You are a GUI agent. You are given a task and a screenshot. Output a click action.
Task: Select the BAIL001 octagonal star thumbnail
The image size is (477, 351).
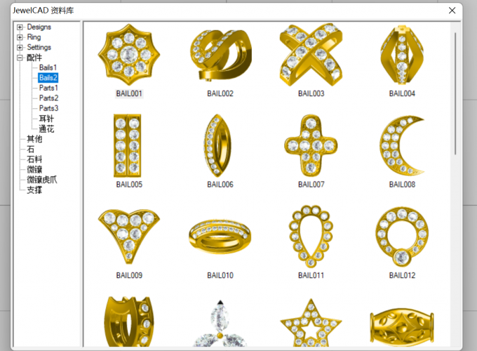129,55
